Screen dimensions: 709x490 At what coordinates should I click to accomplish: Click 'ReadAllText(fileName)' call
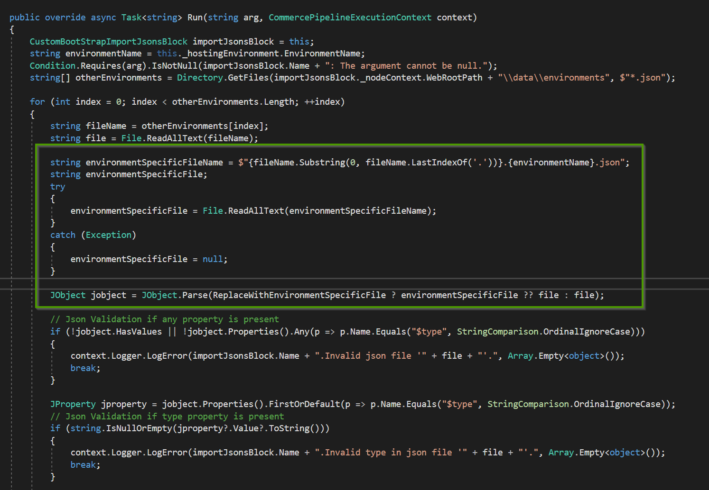(x=200, y=138)
